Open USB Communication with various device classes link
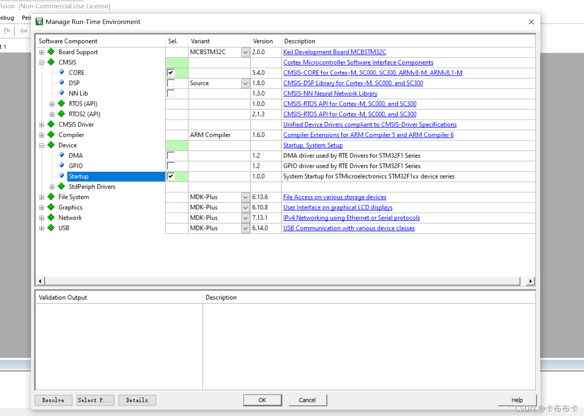Image resolution: width=584 pixels, height=416 pixels. [x=349, y=228]
